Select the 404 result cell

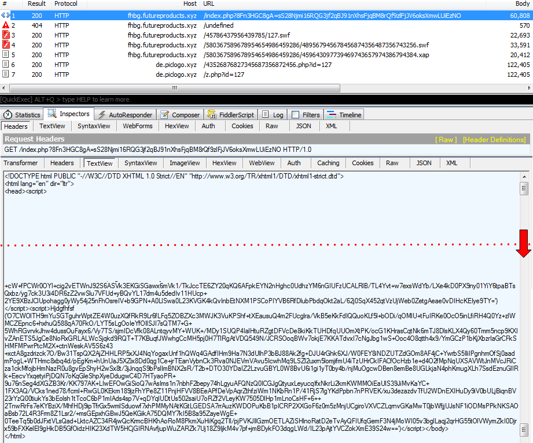36,25
